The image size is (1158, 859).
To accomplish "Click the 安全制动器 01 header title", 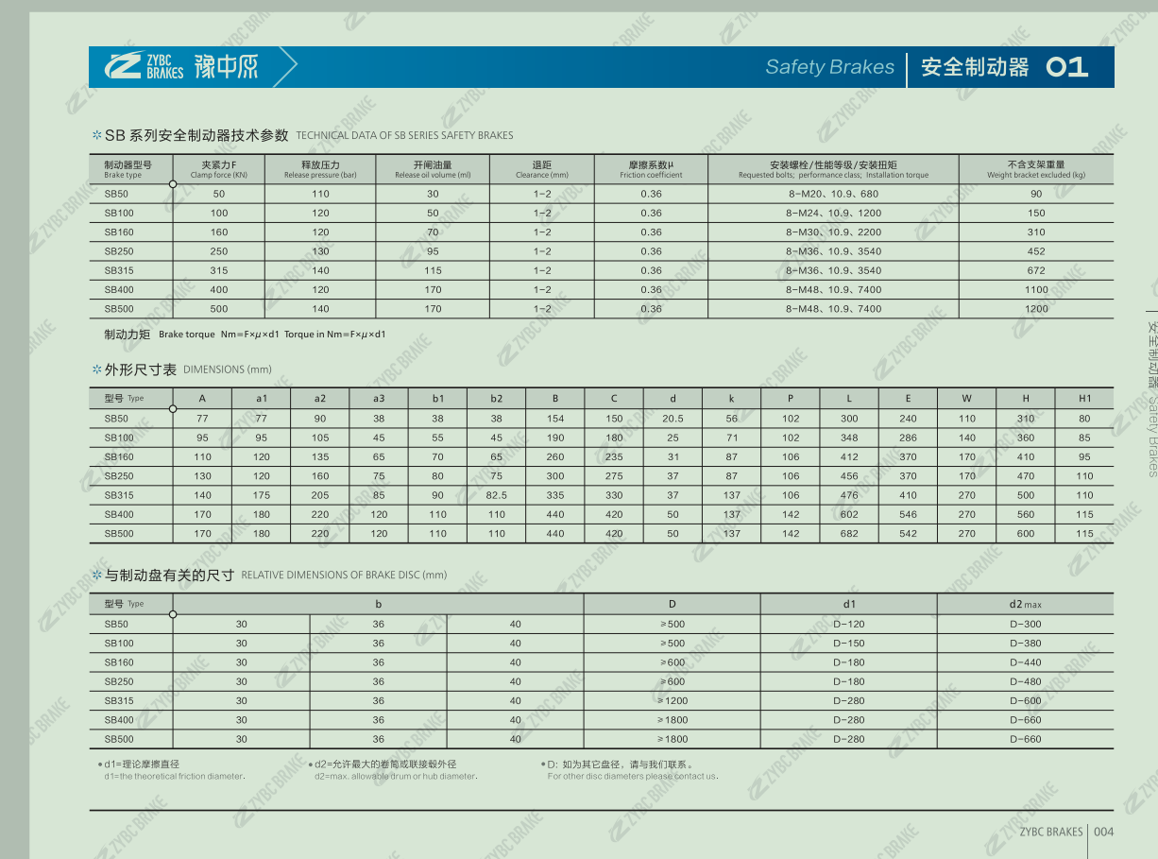I will pyautogui.click(x=1004, y=67).
